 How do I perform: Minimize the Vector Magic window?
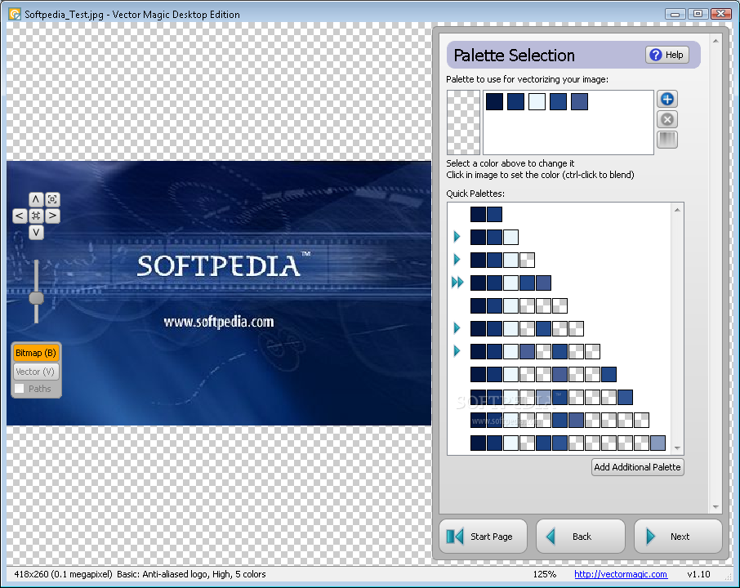(x=675, y=14)
